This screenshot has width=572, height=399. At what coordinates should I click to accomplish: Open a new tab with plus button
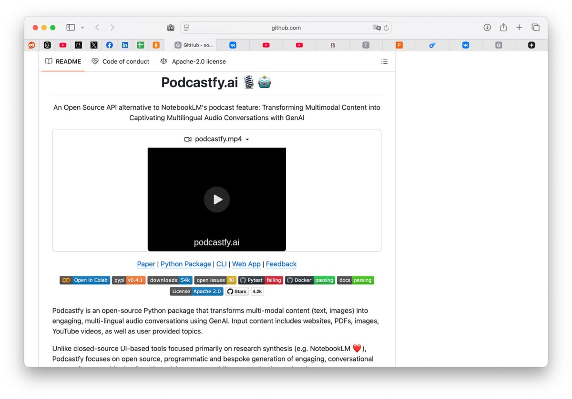pyautogui.click(x=519, y=28)
